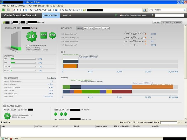This screenshot has width=187, height=140.
Task: Click the About link in header
Action: [144, 15]
